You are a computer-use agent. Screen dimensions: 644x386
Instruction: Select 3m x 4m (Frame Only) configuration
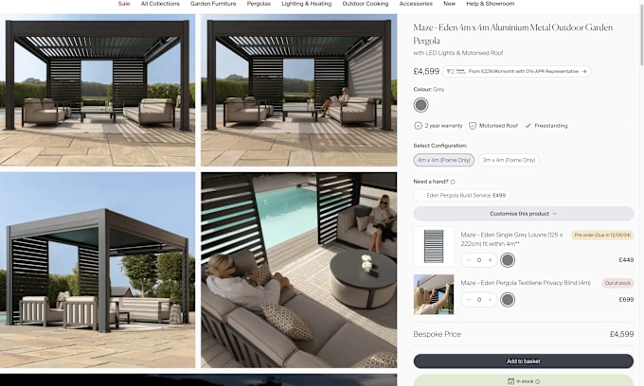click(509, 160)
